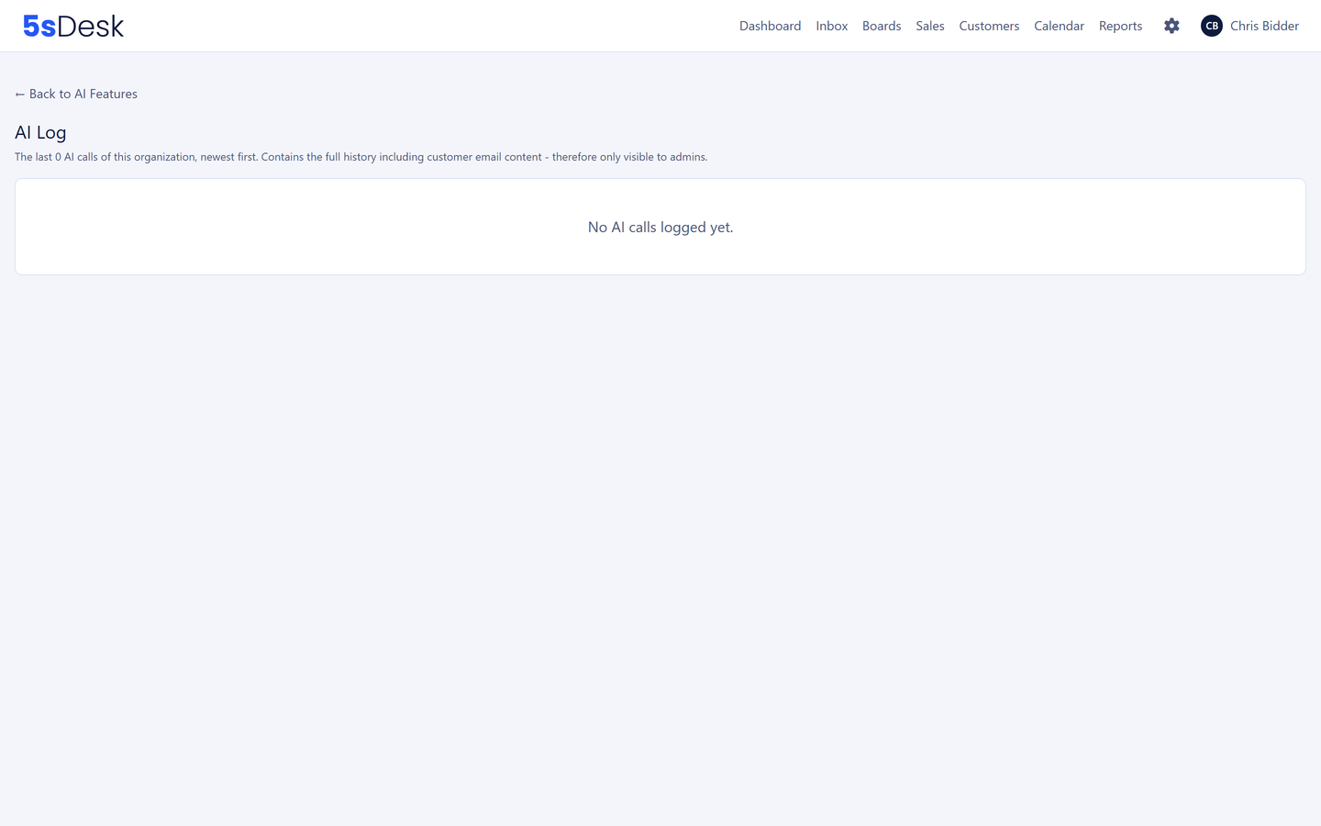1321x826 pixels.
Task: Click the blue '5s' part of the logo
Action: point(39,27)
